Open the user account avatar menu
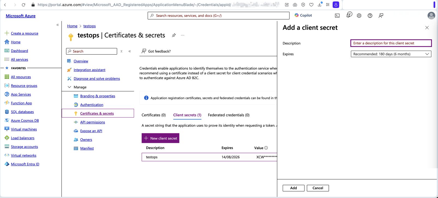This screenshot has height=198, width=438. [x=431, y=16]
